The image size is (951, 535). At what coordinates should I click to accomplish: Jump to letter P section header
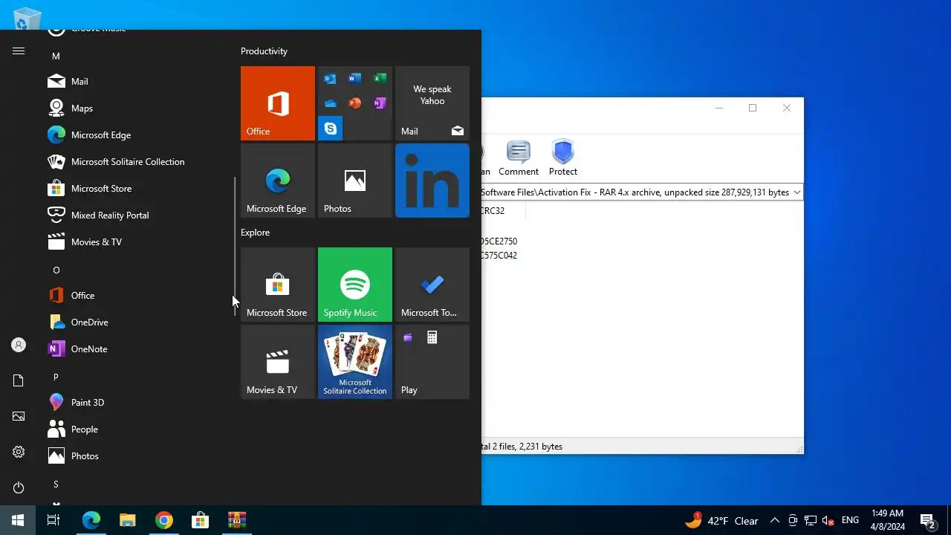(x=56, y=377)
